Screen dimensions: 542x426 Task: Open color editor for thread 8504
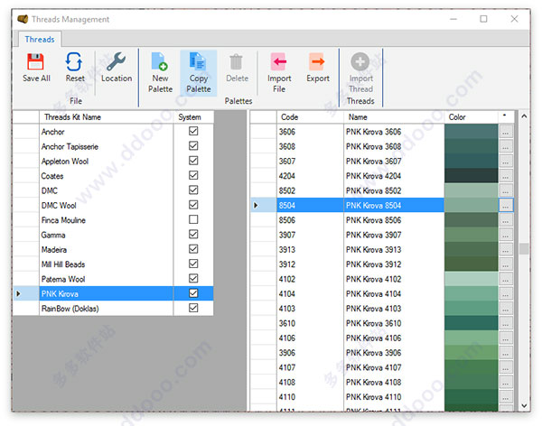(505, 205)
